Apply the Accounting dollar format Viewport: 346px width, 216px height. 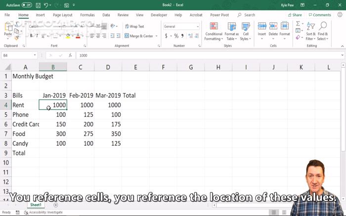pos(166,36)
